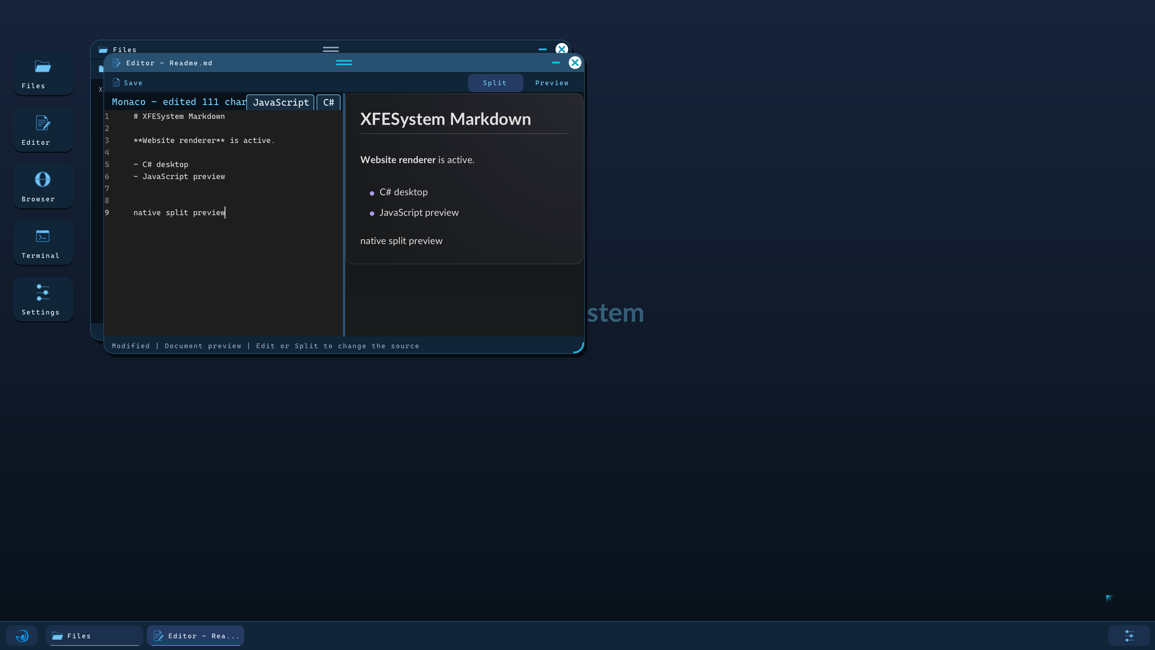Minimize the Editor window
Image resolution: width=1155 pixels, height=650 pixels.
click(x=556, y=63)
